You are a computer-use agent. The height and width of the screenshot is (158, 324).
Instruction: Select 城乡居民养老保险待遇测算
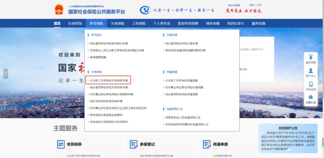click(x=181, y=94)
